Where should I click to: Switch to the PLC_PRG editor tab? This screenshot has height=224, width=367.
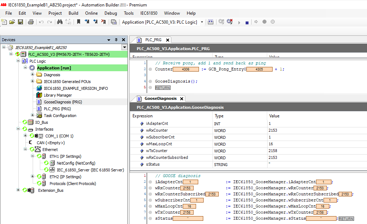click(153, 40)
